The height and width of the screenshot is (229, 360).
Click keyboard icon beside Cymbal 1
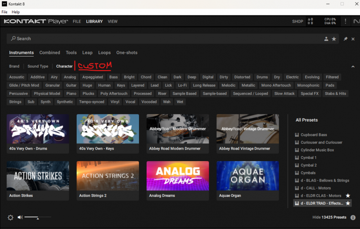coord(297,157)
